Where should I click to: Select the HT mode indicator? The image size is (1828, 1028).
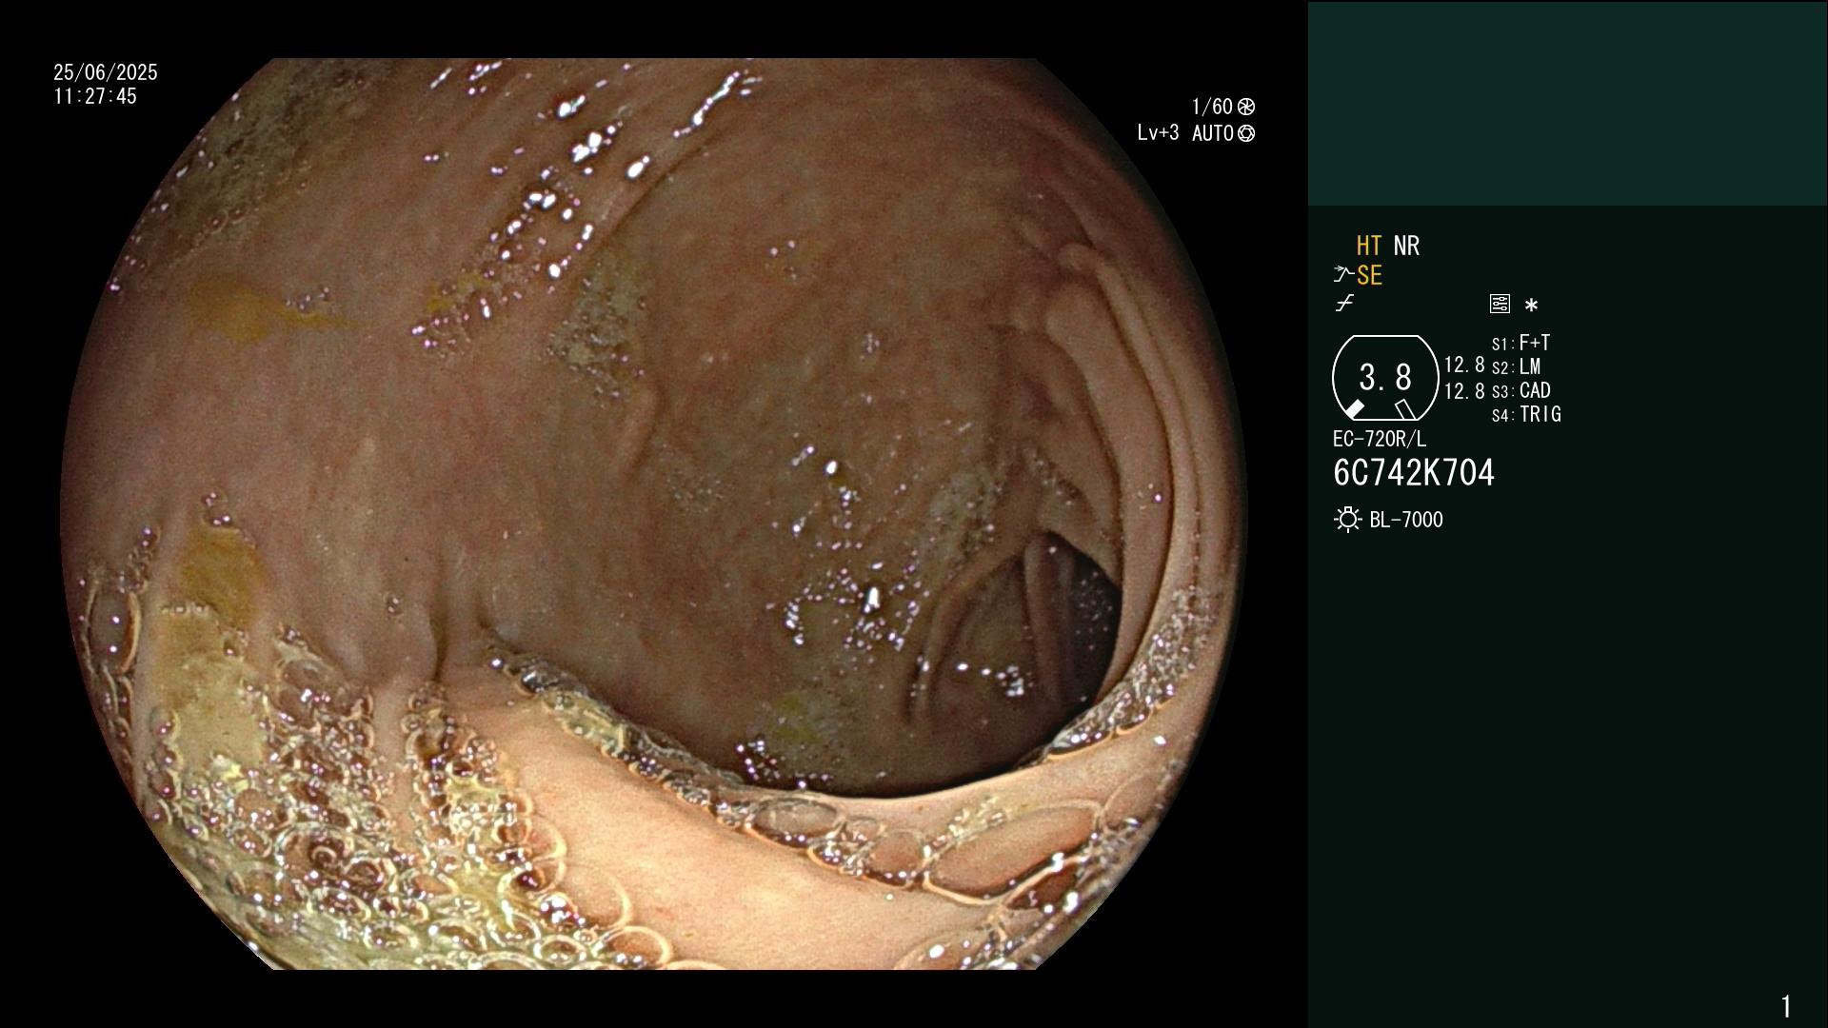click(x=1369, y=246)
